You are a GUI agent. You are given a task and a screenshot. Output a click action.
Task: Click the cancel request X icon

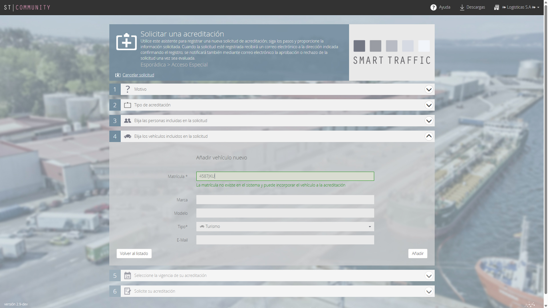(x=118, y=75)
